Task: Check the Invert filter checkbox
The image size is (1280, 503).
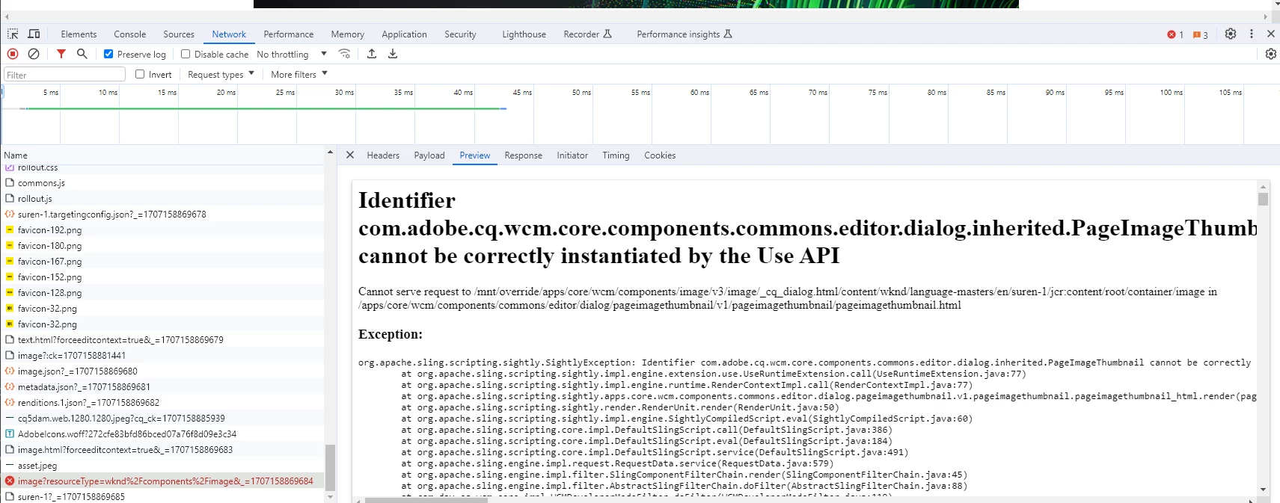Action: point(140,74)
